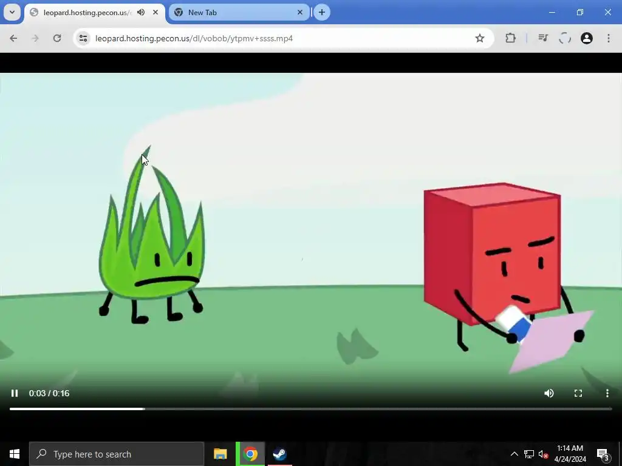This screenshot has height=466, width=622.
Task: Open the muted volume tray icon
Action: tap(544, 454)
